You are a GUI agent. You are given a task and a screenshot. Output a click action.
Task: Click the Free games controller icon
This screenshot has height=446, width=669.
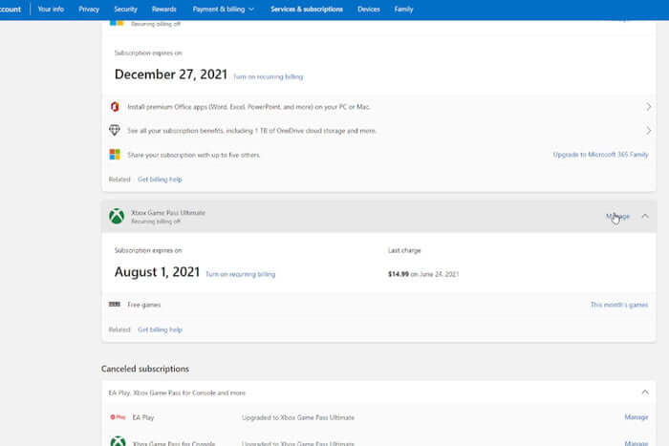[115, 305]
